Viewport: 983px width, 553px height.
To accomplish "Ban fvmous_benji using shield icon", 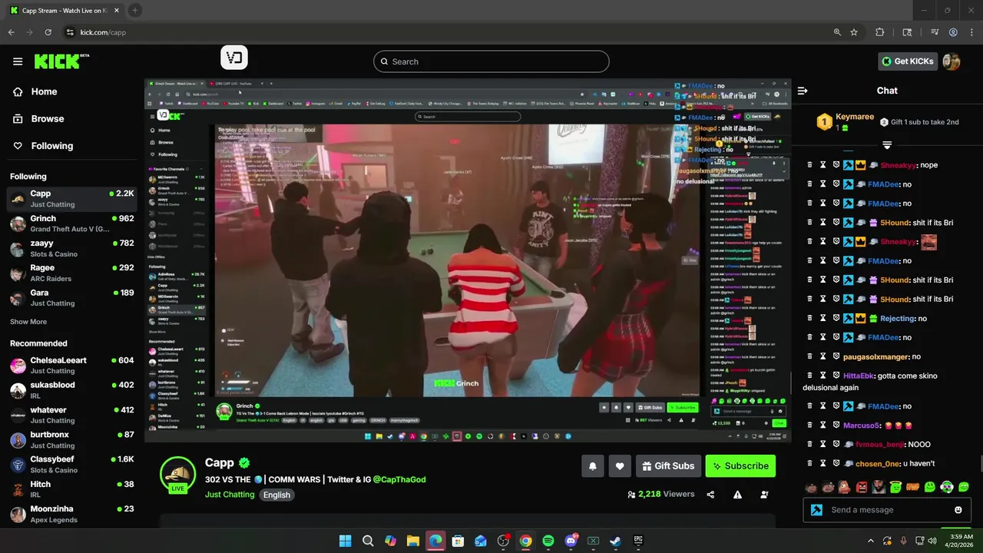I will tap(836, 445).
